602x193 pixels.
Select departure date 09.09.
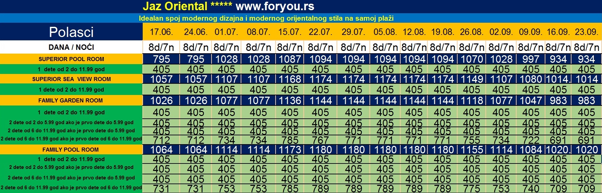[x=530, y=32]
